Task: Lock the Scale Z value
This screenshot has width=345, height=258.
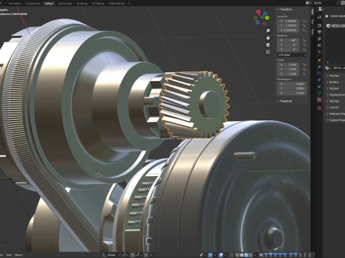Action: [304, 74]
